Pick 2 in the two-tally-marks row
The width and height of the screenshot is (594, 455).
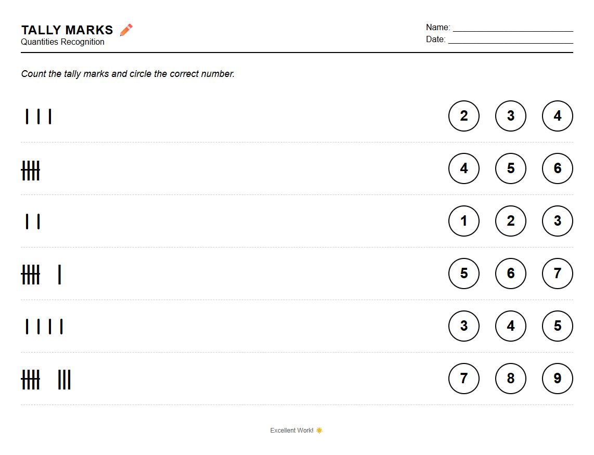(x=511, y=221)
